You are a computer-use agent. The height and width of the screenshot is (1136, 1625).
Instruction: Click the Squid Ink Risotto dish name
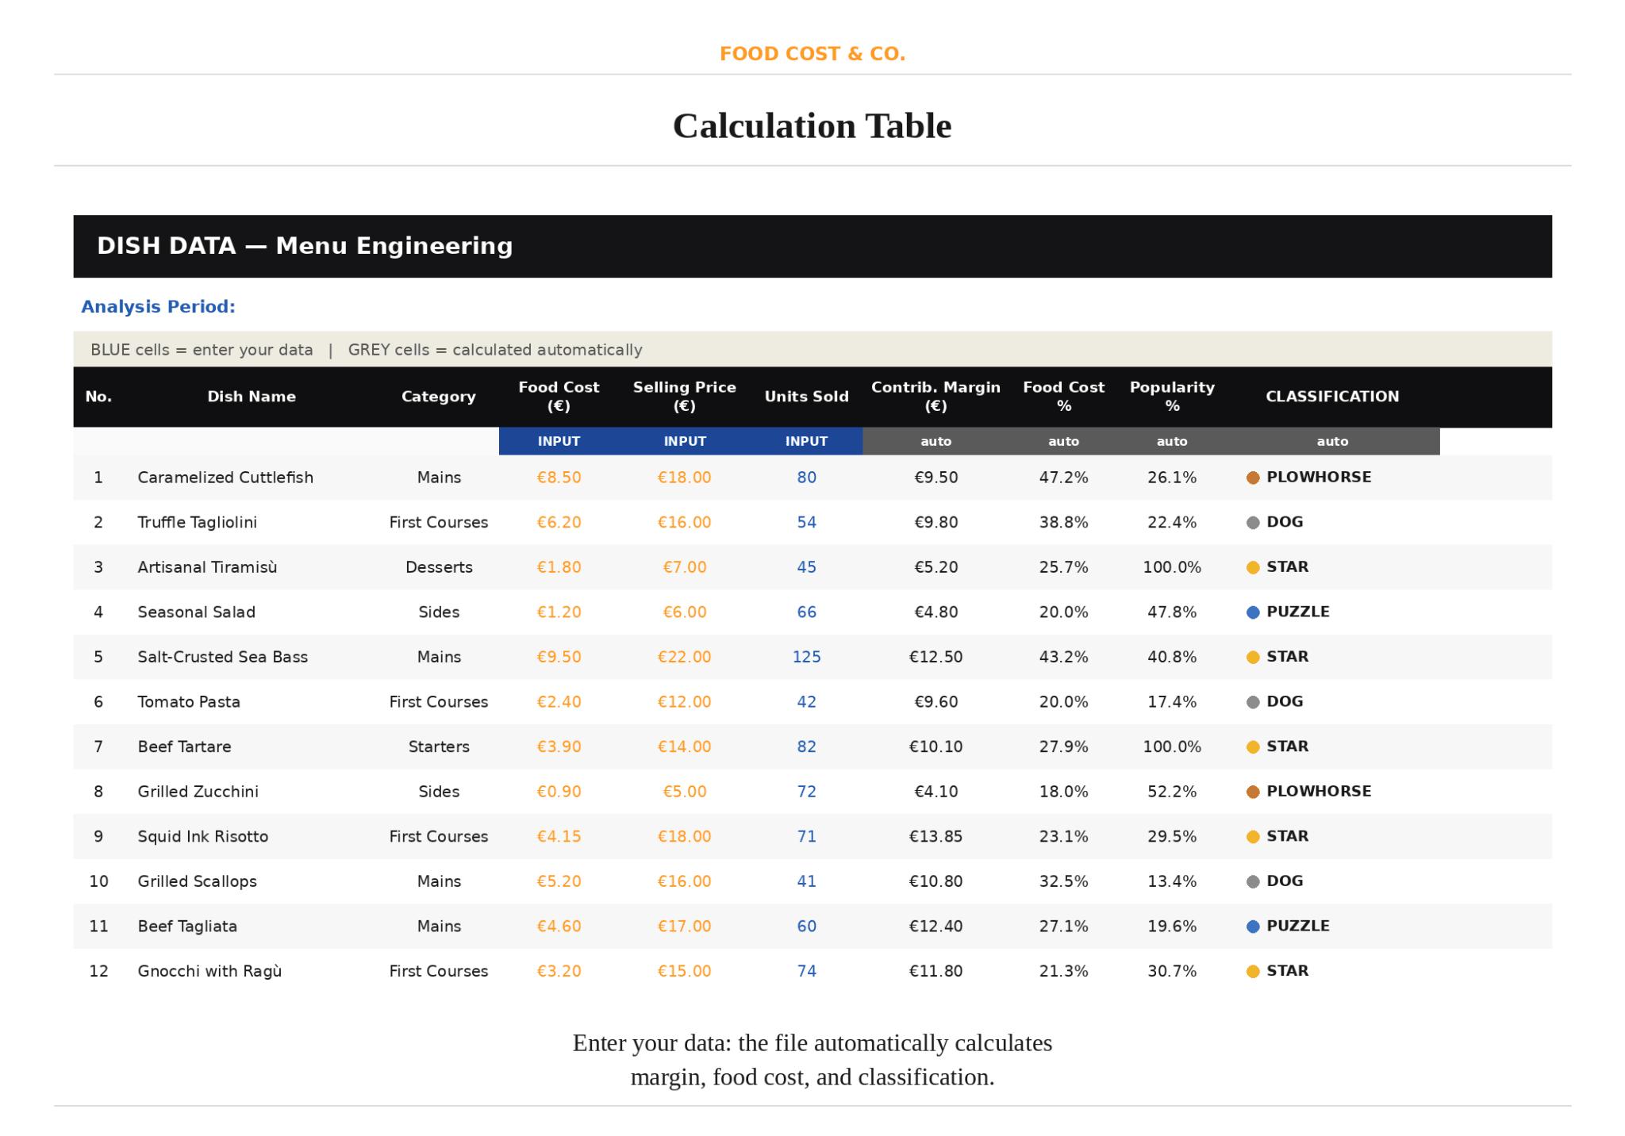(x=202, y=837)
